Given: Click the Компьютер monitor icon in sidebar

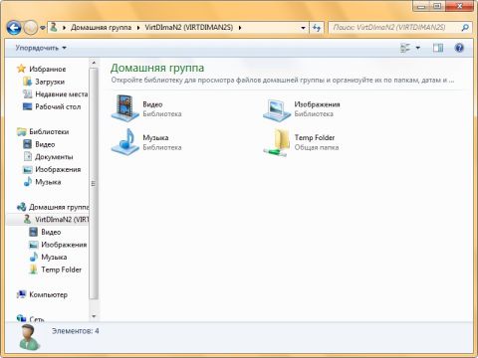Looking at the screenshot, I should tap(21, 294).
